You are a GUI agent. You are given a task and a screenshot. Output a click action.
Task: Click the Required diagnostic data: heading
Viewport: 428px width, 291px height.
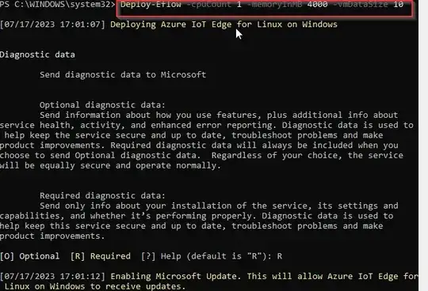pos(102,195)
